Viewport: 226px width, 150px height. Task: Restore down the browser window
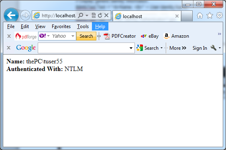click(x=199, y=4)
